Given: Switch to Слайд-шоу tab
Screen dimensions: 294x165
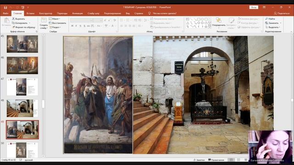Looking at the screenshot, I should coord(93,13).
